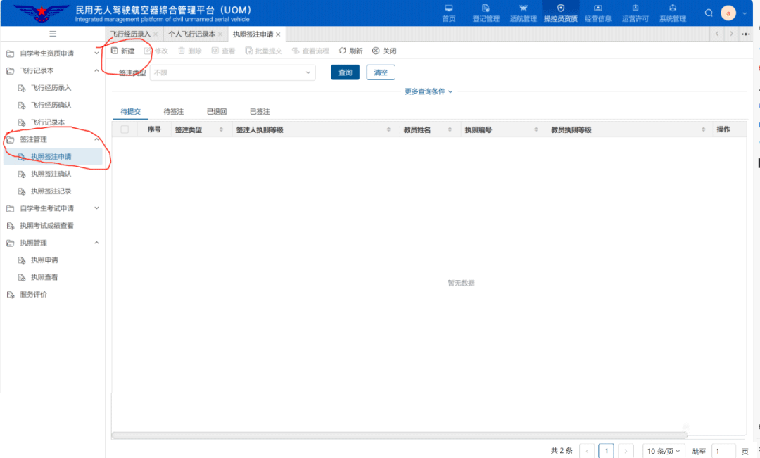This screenshot has height=458, width=760.
Task: Click 删除 toolbar button
Action: 189,51
